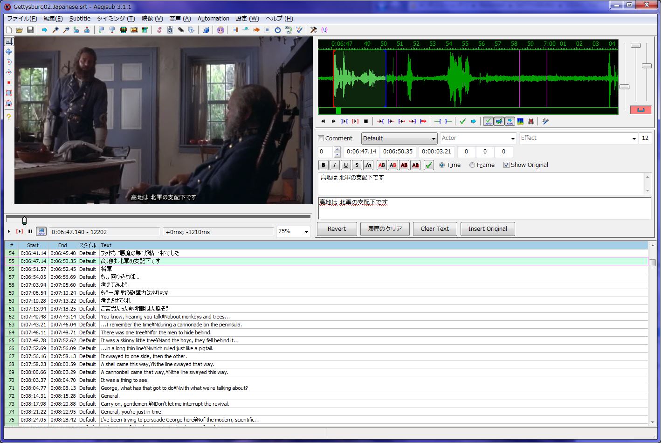Toggle spectrum analyzer mode icon
The image size is (661, 443).
[520, 121]
